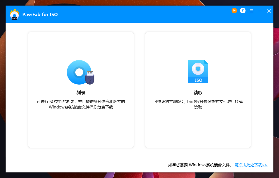
Task: Click the read description mentioning bin等7种镜像格式
Action: coord(198,104)
